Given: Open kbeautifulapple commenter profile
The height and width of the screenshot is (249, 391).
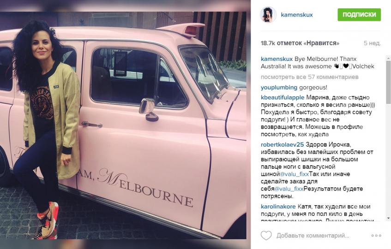Looking at the screenshot, I should coord(283,97).
